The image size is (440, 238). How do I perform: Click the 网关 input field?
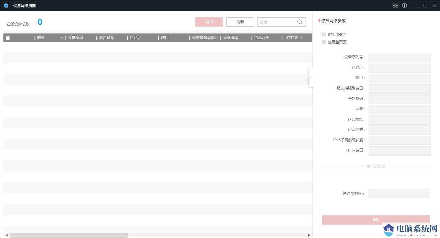click(x=399, y=109)
